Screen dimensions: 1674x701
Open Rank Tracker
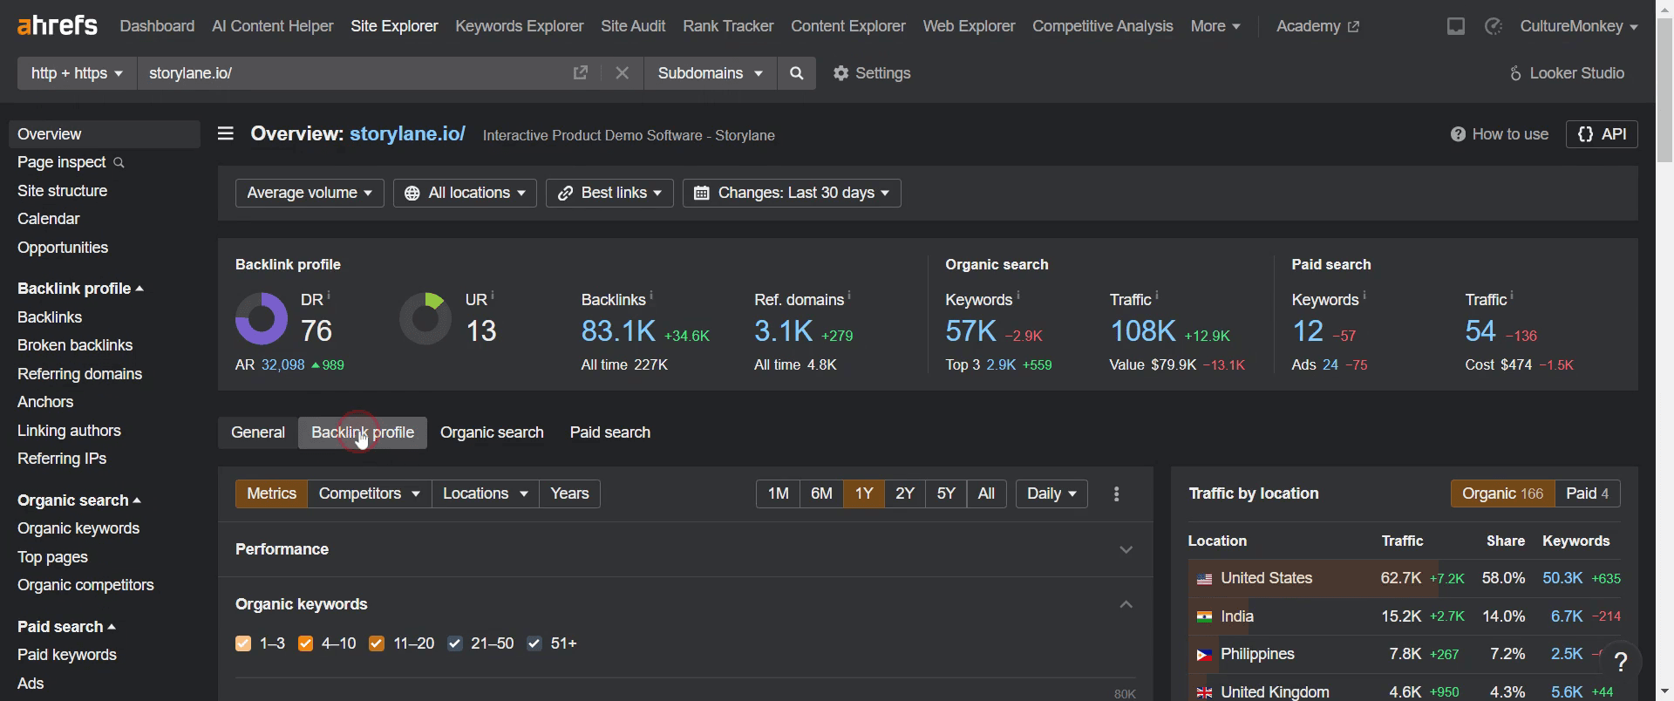point(728,26)
